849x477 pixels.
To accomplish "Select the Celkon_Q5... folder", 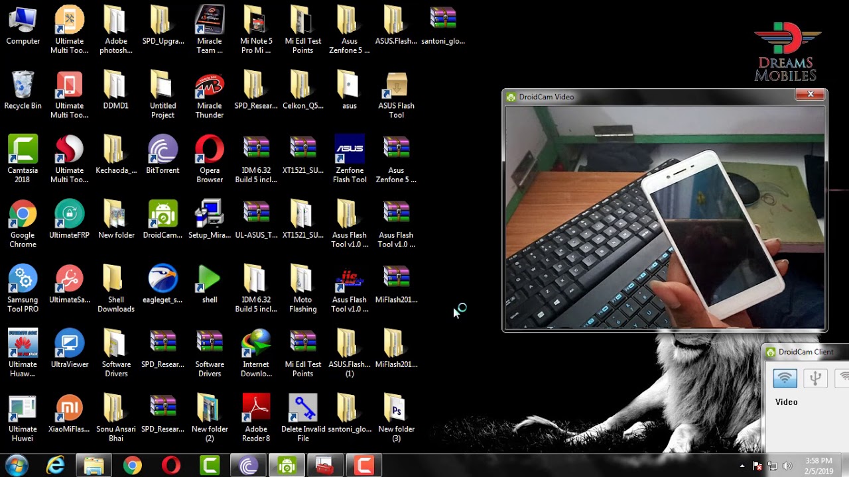I will click(303, 91).
